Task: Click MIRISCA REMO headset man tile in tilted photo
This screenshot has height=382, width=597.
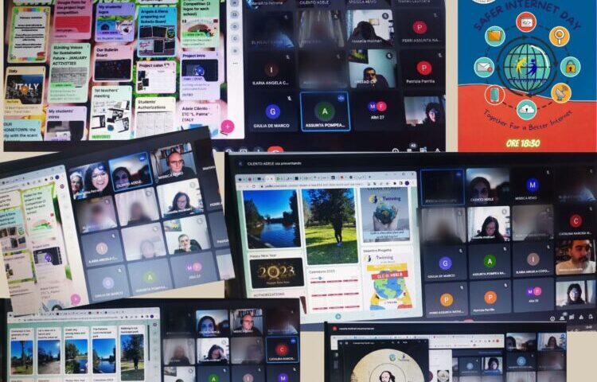Action: coord(174,164)
